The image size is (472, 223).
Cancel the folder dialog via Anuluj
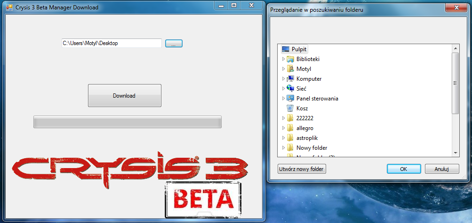tap(442, 169)
